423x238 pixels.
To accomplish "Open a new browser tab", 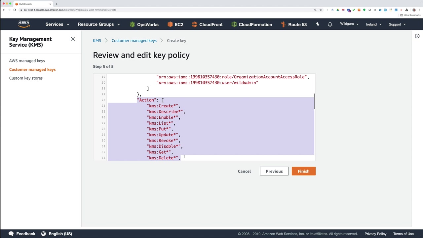I will 57,4.
